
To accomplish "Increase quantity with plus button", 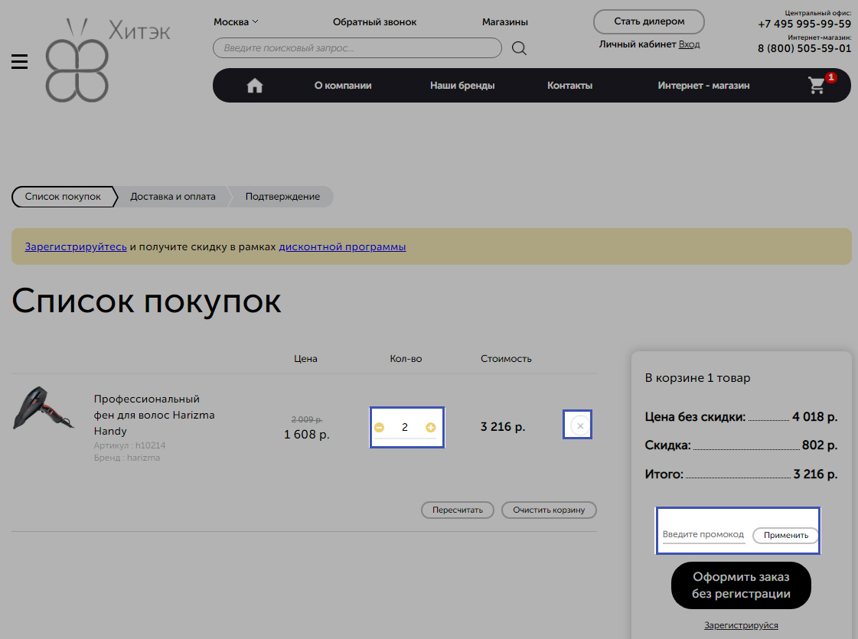I will pyautogui.click(x=431, y=428).
